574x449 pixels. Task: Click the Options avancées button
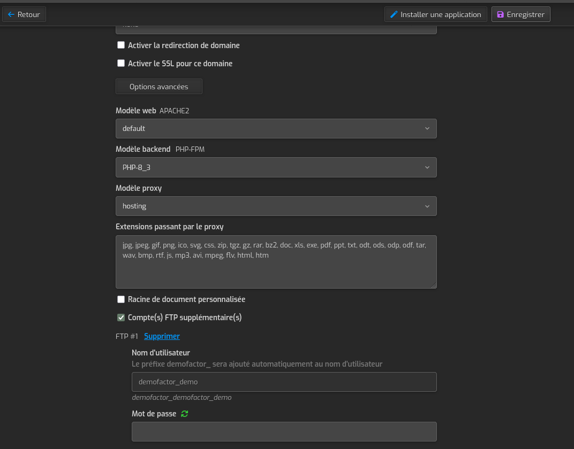pos(159,87)
